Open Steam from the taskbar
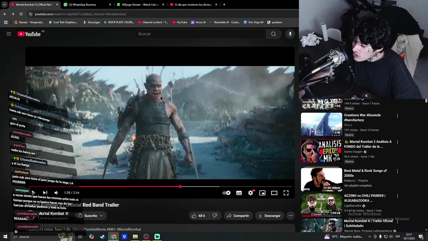This screenshot has height=241, width=428. [102, 237]
